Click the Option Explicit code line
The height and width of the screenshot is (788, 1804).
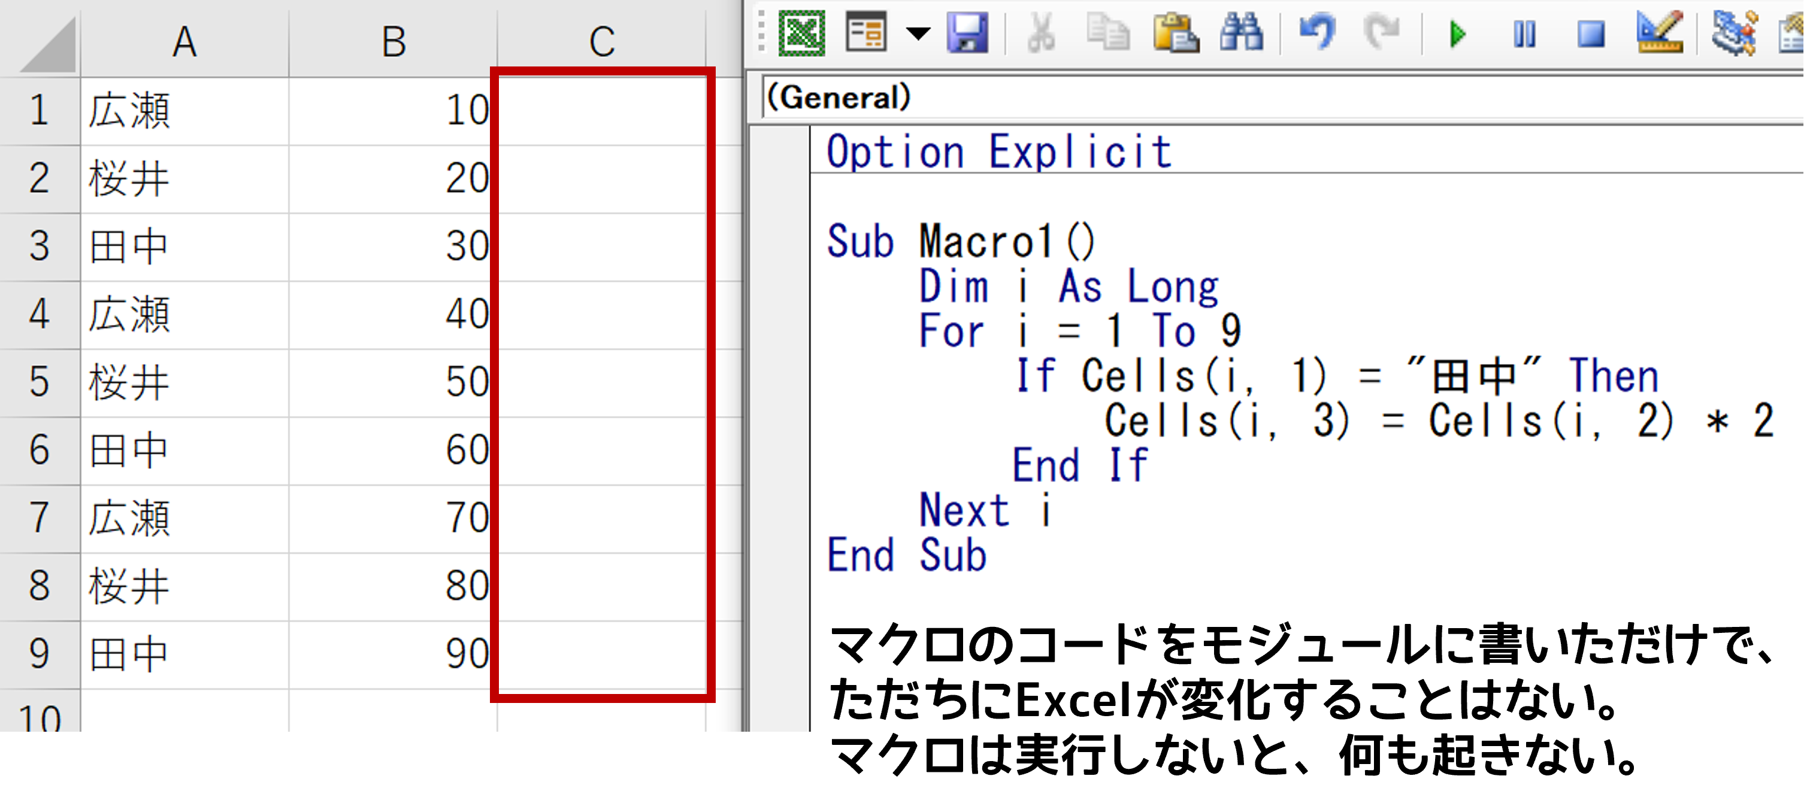click(x=1000, y=152)
